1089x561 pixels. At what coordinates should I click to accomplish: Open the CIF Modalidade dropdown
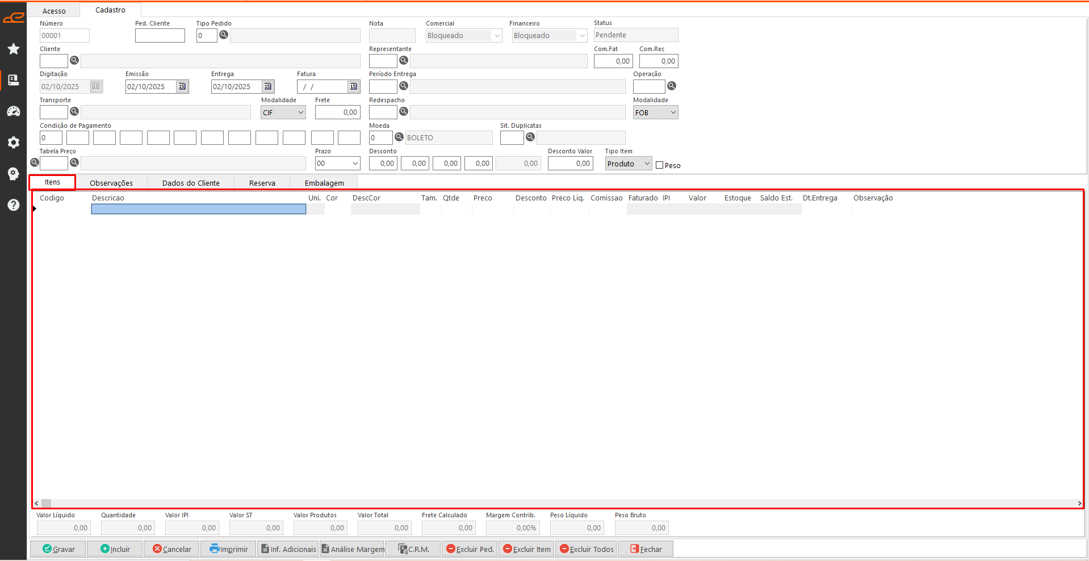(300, 112)
